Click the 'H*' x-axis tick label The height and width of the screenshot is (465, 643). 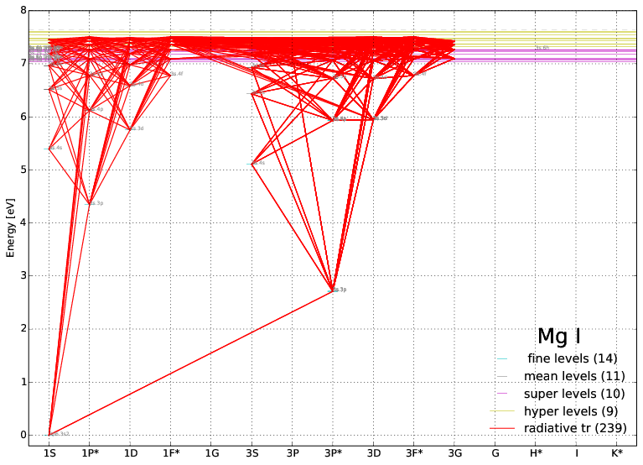(x=536, y=453)
